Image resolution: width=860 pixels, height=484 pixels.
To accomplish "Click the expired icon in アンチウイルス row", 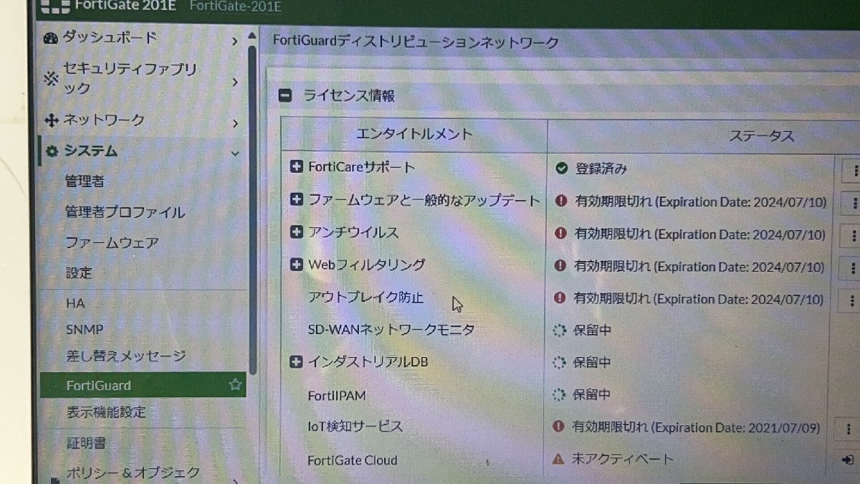I will tap(561, 234).
